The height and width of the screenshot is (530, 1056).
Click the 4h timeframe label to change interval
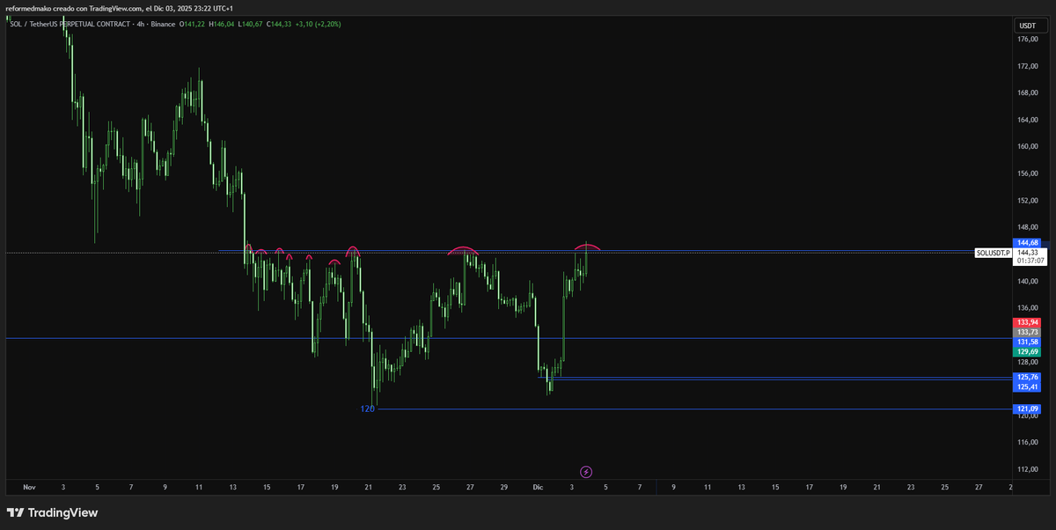[x=141, y=25]
